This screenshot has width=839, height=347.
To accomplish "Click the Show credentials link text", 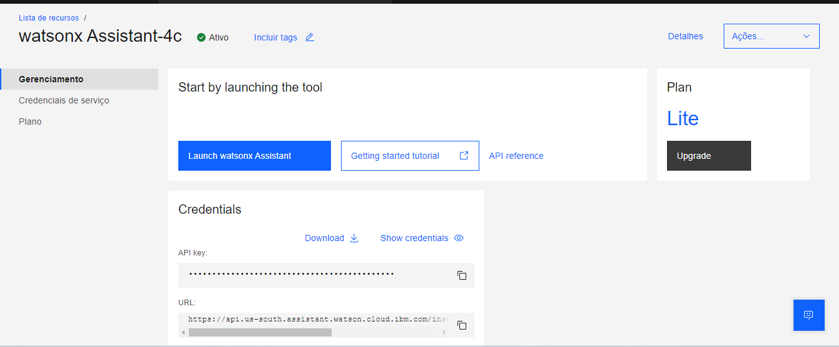I will pos(415,238).
